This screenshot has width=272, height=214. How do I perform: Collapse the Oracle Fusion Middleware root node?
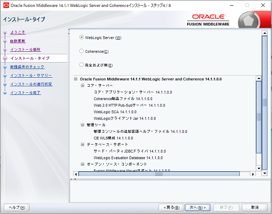pyautogui.click(x=76, y=79)
